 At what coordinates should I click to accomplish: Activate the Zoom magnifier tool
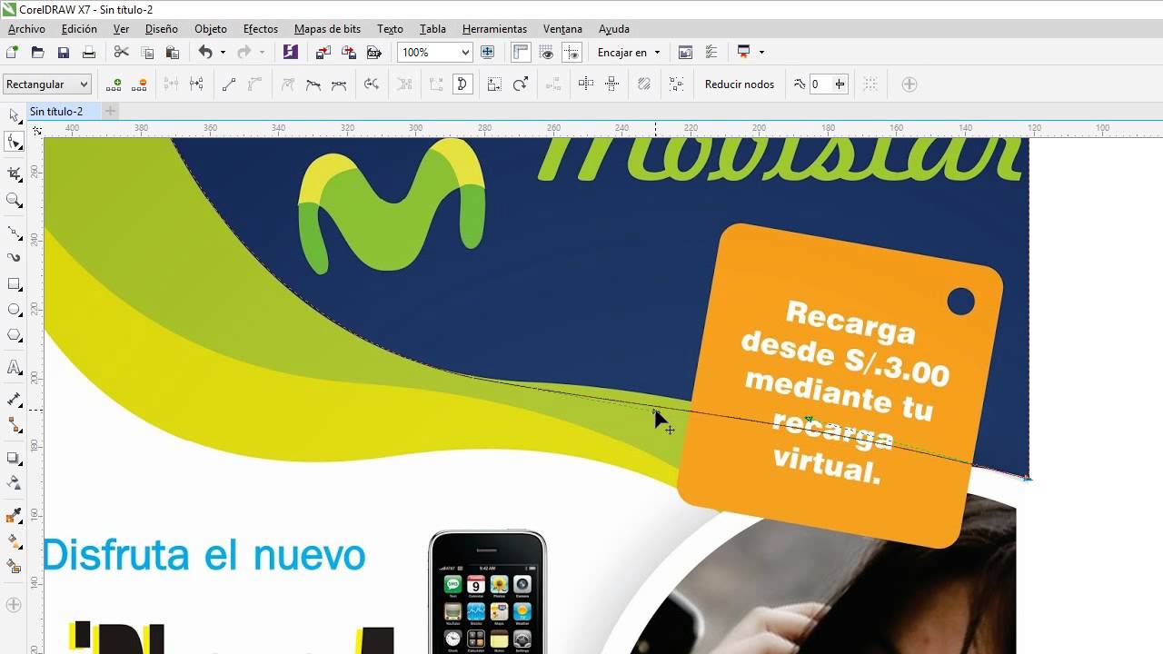(14, 200)
